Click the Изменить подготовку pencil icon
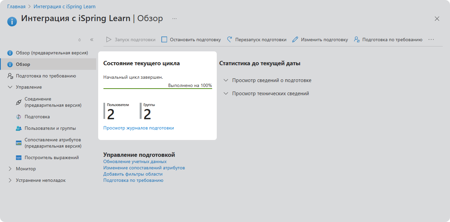Image resolution: width=450 pixels, height=222 pixels. point(295,40)
